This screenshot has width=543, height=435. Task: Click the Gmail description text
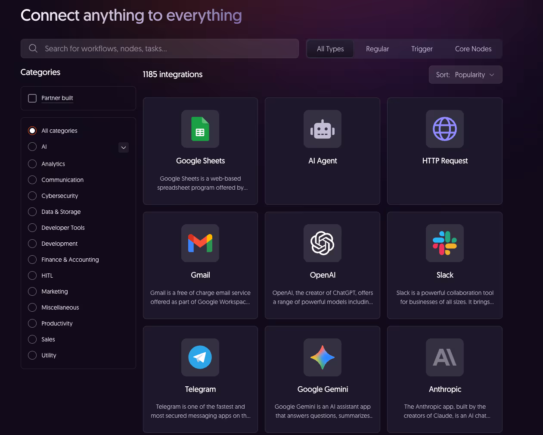coord(200,297)
